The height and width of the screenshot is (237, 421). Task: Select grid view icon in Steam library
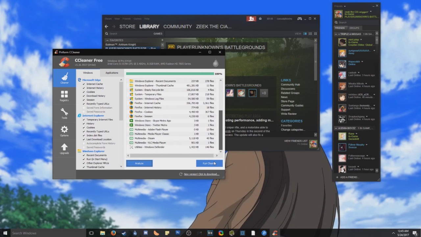315,34
